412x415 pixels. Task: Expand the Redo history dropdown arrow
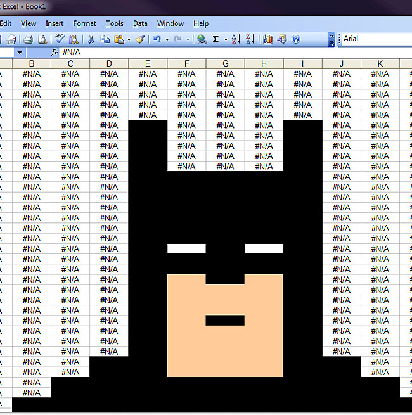(188, 40)
